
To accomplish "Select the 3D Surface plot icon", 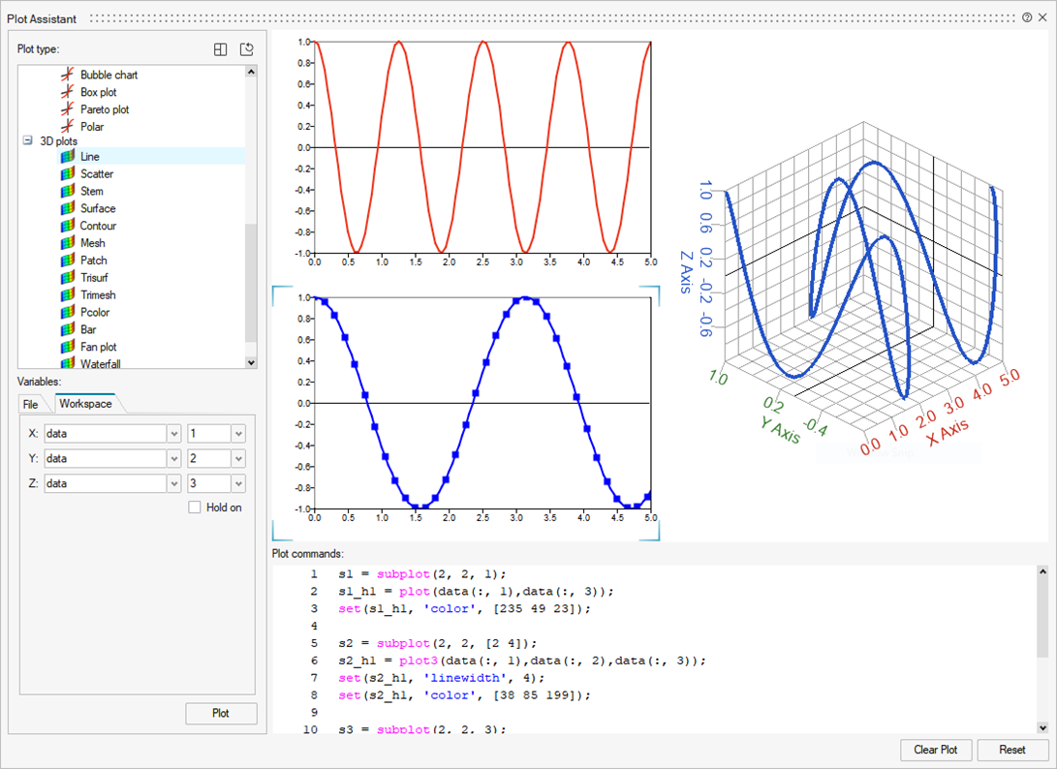I will [x=67, y=208].
